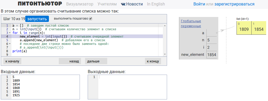
Task: Click input data line with 1891
Action: click(x=16, y=92)
